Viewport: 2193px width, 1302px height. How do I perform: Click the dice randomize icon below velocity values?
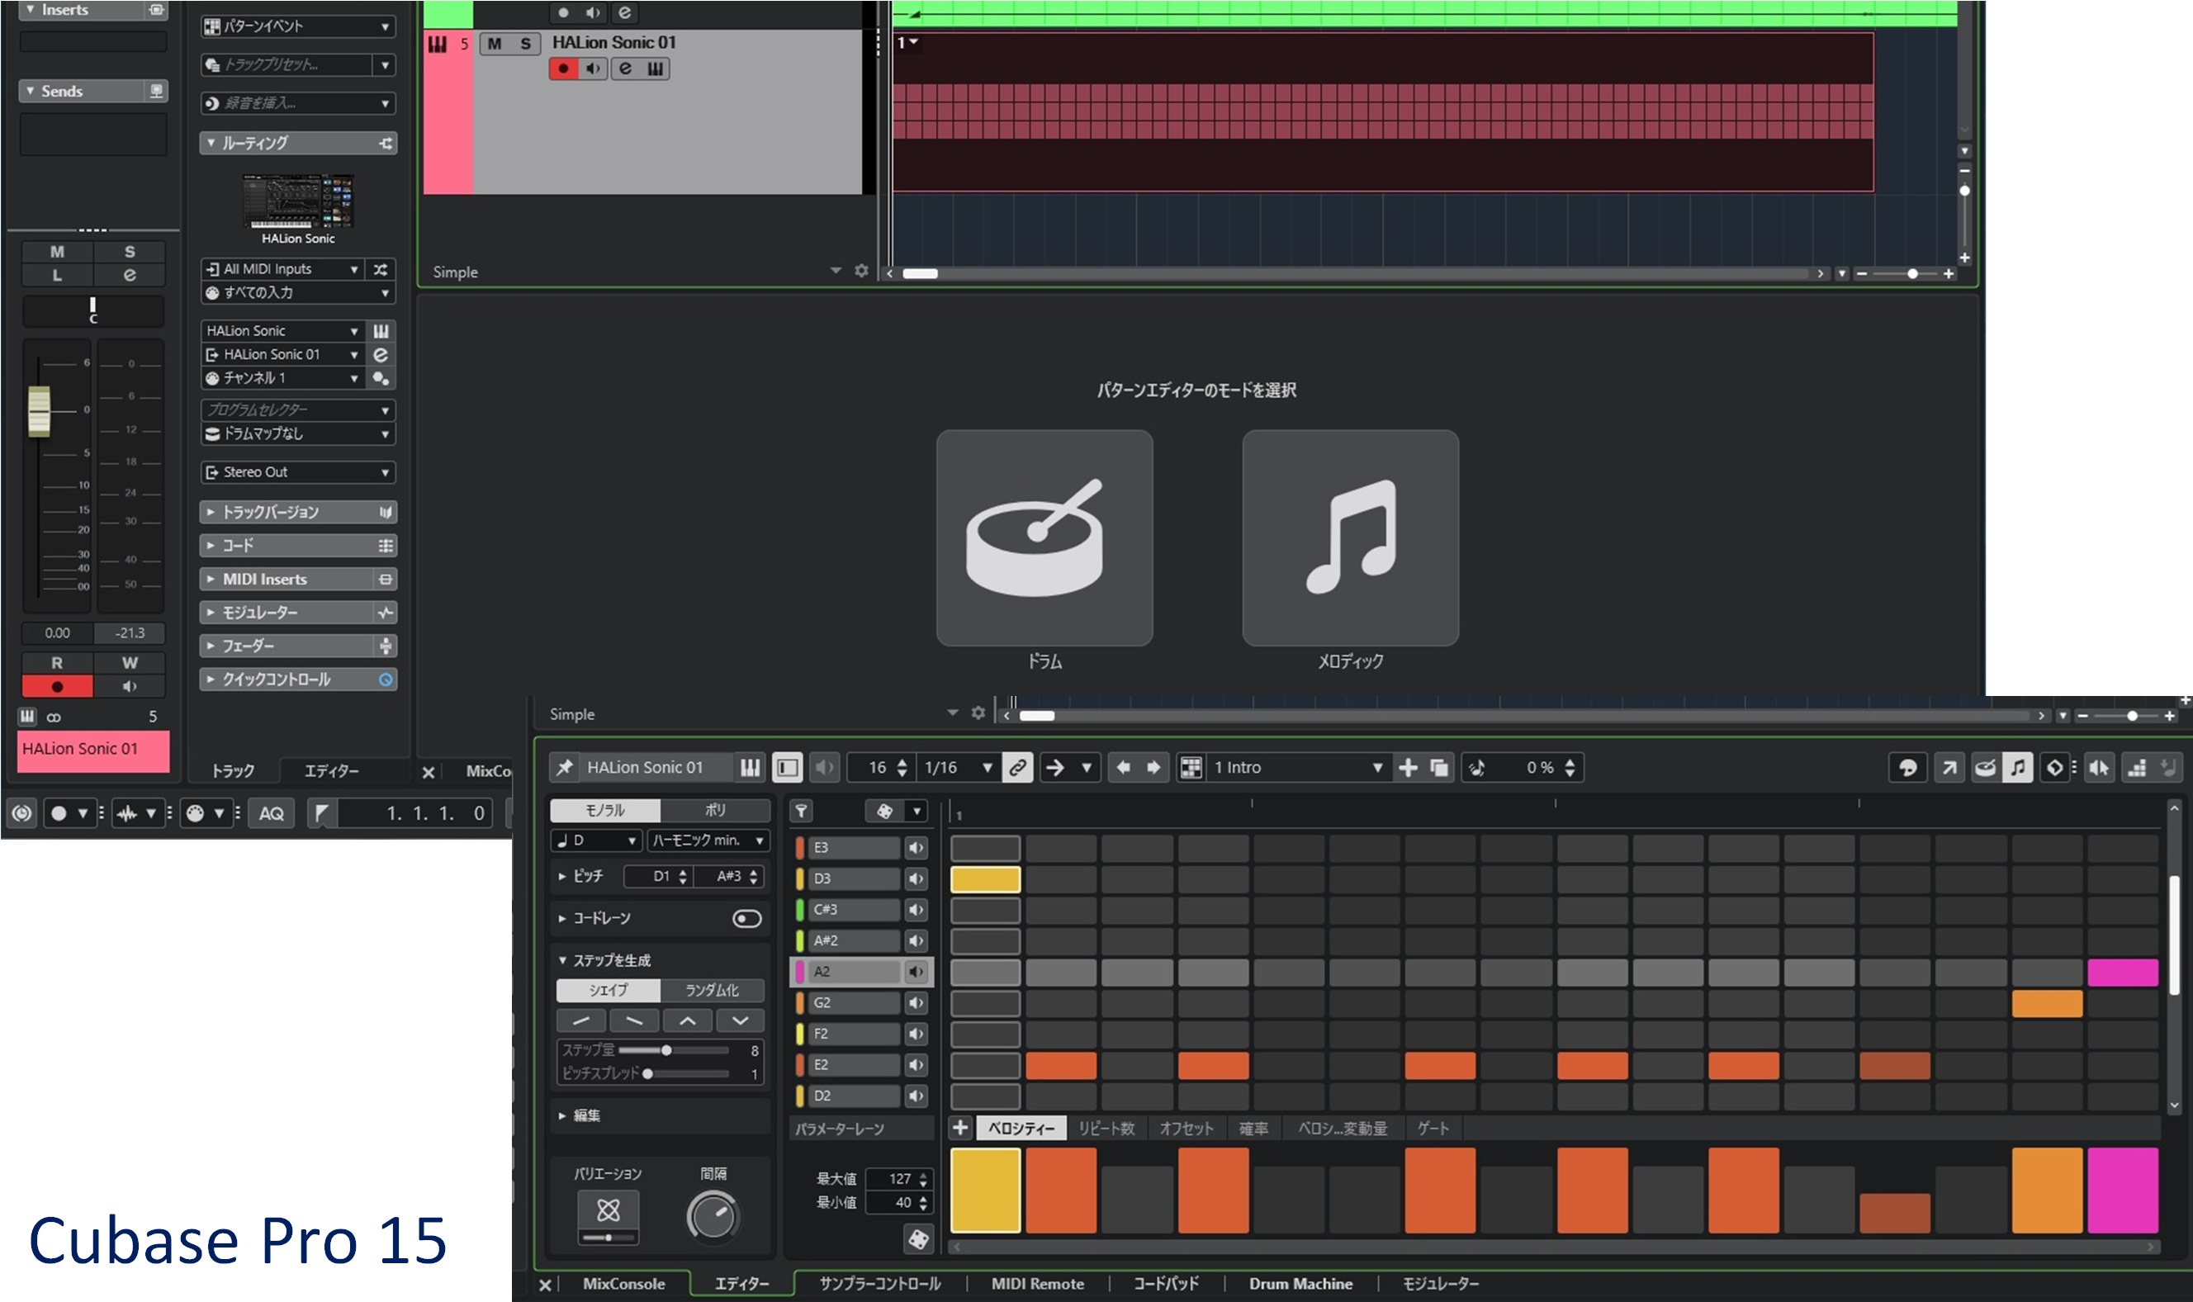pyautogui.click(x=917, y=1238)
